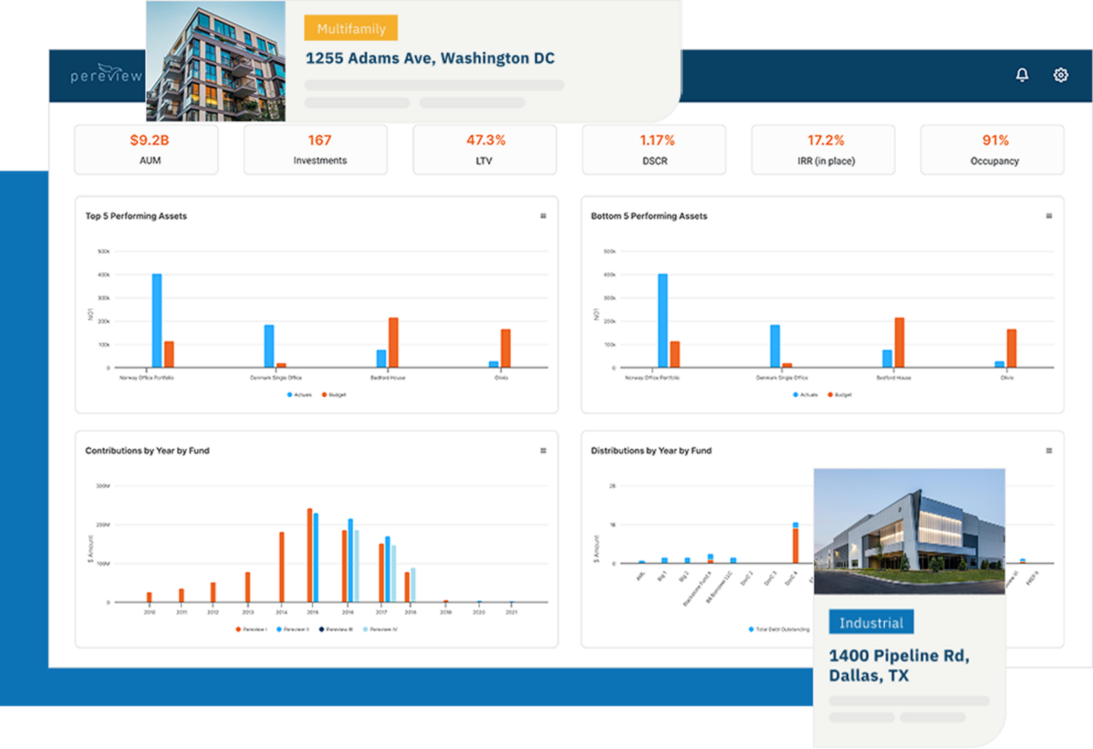
Task: Toggle the Pereview I legend series
Action: click(251, 630)
